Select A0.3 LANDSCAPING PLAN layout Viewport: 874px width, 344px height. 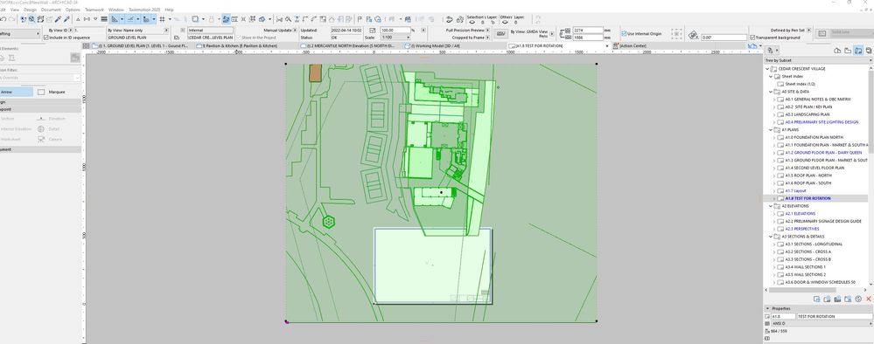pos(808,114)
